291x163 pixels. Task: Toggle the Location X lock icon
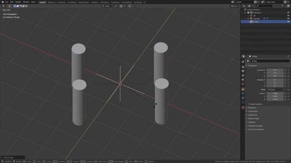point(286,70)
